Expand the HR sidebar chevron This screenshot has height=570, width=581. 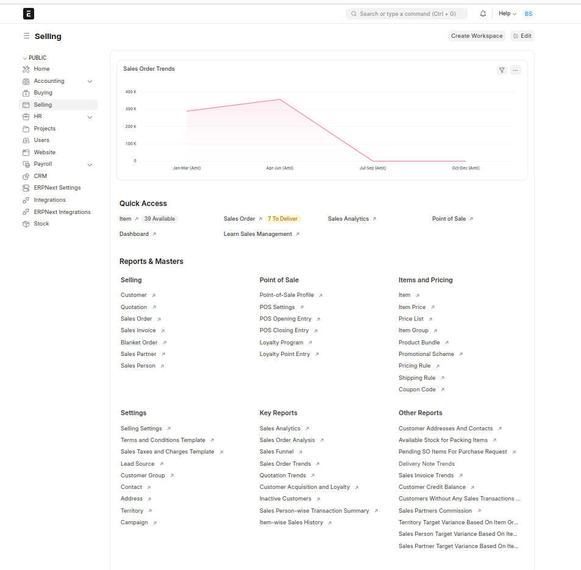[x=90, y=117]
